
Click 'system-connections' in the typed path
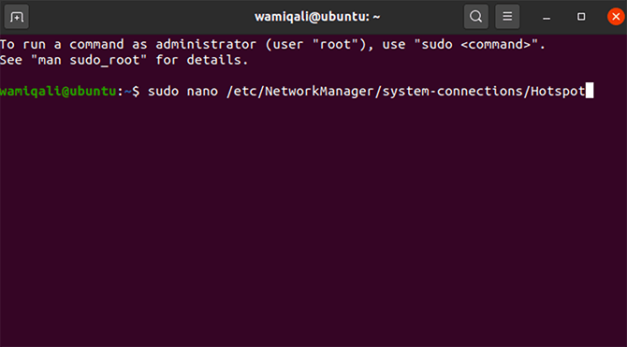[453, 91]
